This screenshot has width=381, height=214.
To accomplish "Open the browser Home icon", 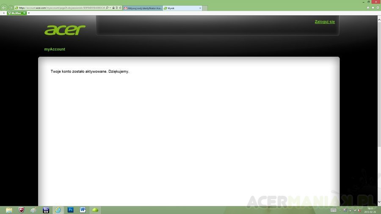I will click(x=368, y=8).
